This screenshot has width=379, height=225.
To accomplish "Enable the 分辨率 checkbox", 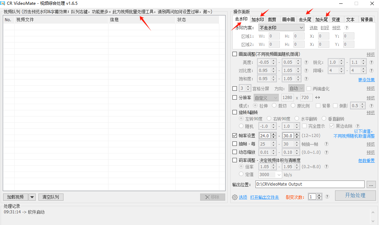I will tap(234, 97).
